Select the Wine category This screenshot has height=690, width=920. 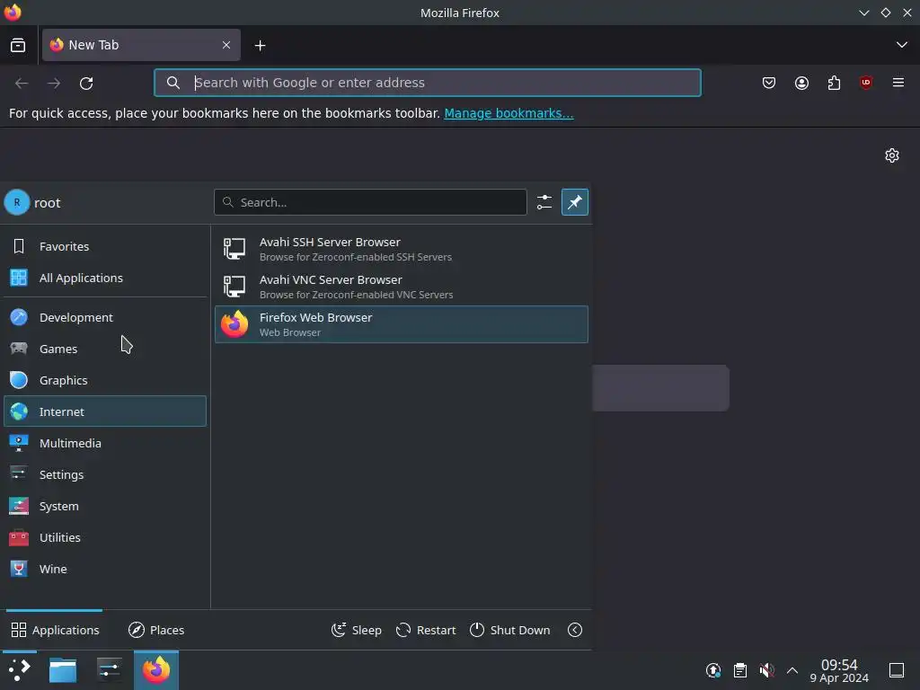[105, 569]
